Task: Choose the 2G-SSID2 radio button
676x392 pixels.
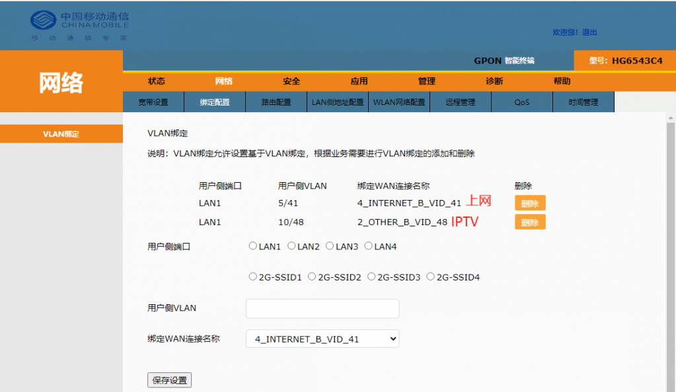Action: (312, 277)
